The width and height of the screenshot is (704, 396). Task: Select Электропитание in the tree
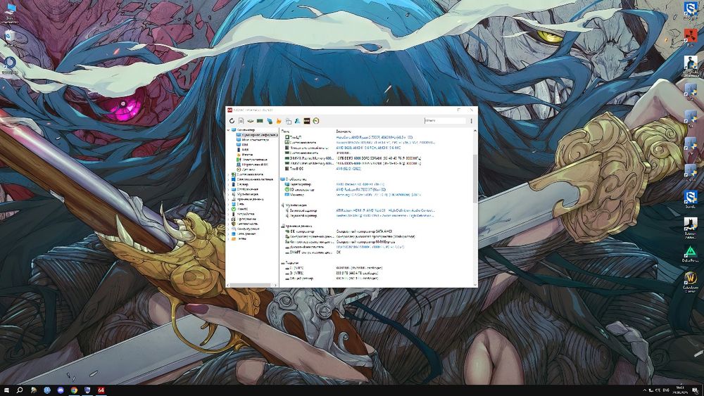pyautogui.click(x=255, y=160)
